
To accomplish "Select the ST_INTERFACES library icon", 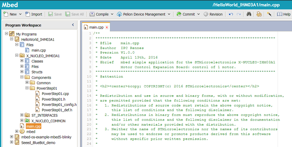I will [x=27, y=115].
